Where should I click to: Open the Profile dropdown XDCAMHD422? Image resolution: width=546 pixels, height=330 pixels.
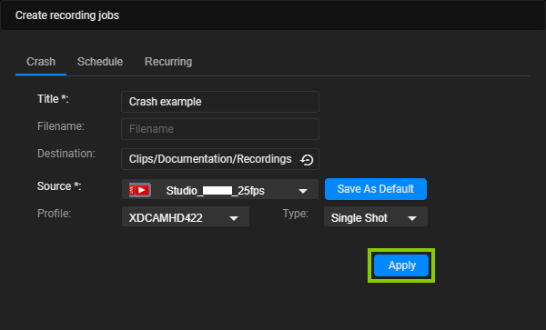[186, 216]
